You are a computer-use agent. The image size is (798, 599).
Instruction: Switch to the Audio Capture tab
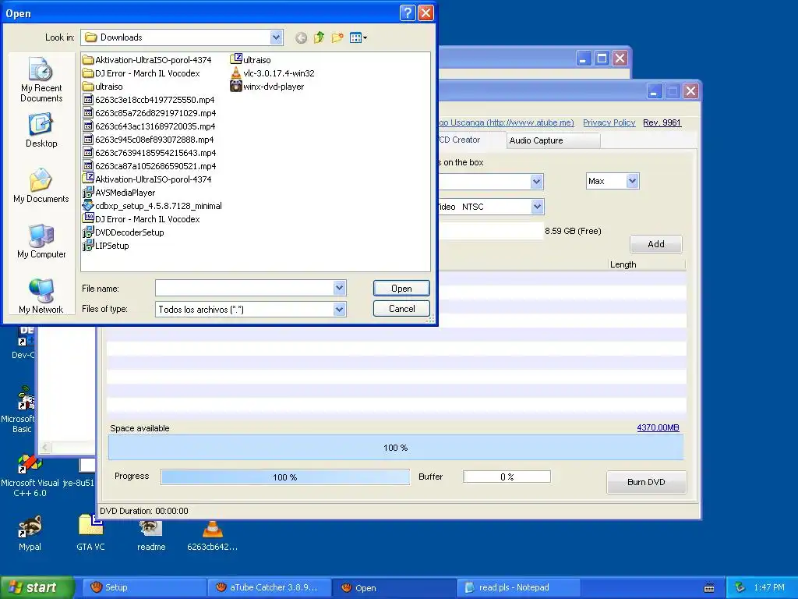[553, 140]
